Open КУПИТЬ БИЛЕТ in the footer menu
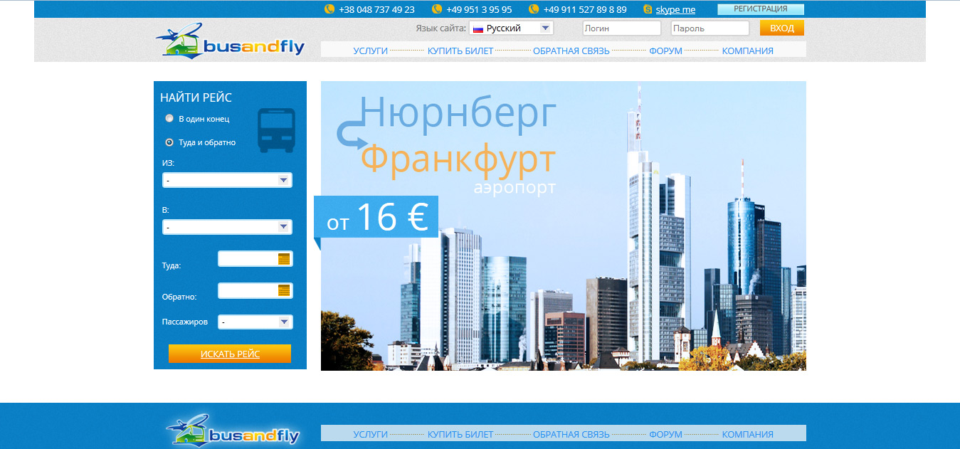 point(460,434)
